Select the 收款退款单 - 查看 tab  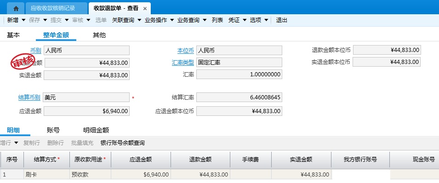116,8
